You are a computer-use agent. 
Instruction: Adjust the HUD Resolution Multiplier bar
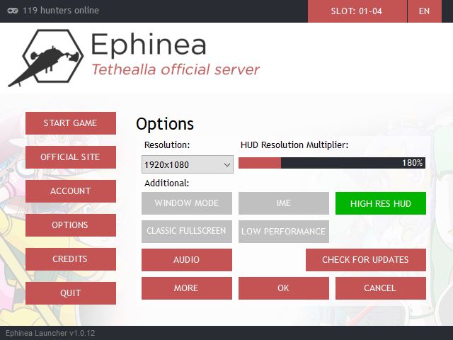[x=332, y=163]
